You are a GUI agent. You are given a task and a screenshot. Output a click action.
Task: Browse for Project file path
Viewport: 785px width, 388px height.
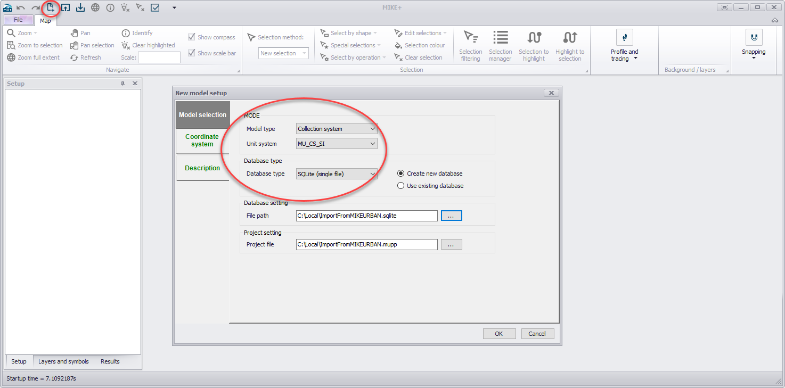(x=451, y=244)
